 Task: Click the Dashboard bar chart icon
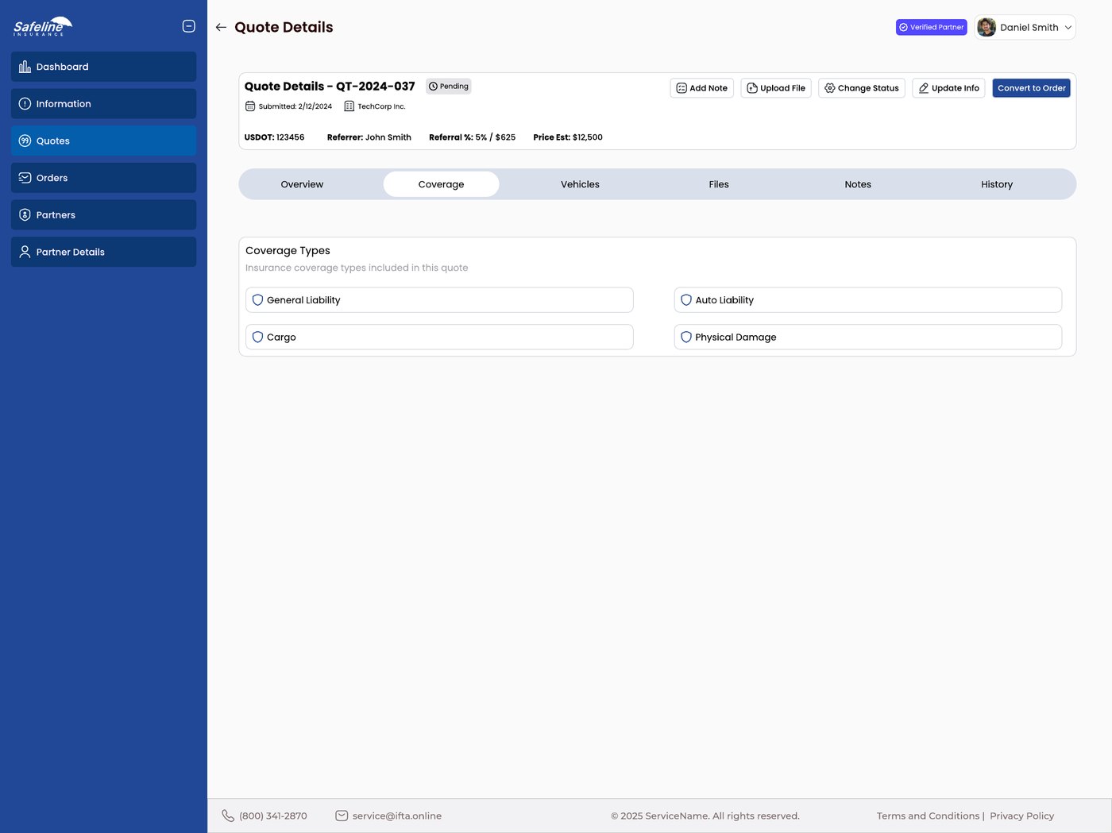click(x=25, y=67)
